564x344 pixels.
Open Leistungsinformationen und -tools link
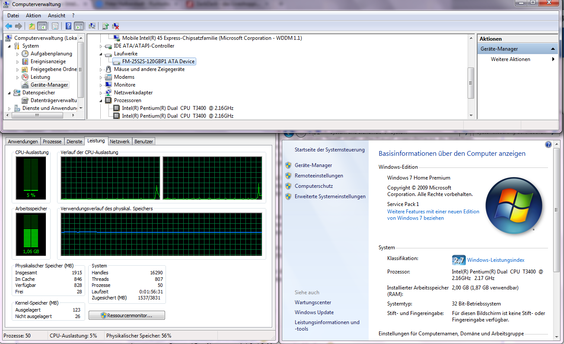pyautogui.click(x=327, y=325)
